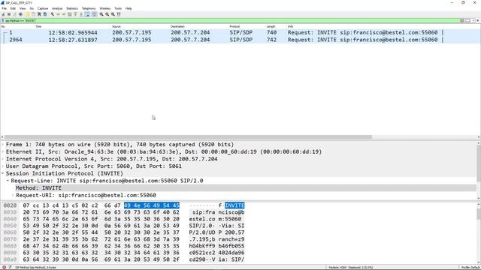Viewport: 481px width, 270px height.
Task: Open capture file properties status icon
Action: pos(10,267)
